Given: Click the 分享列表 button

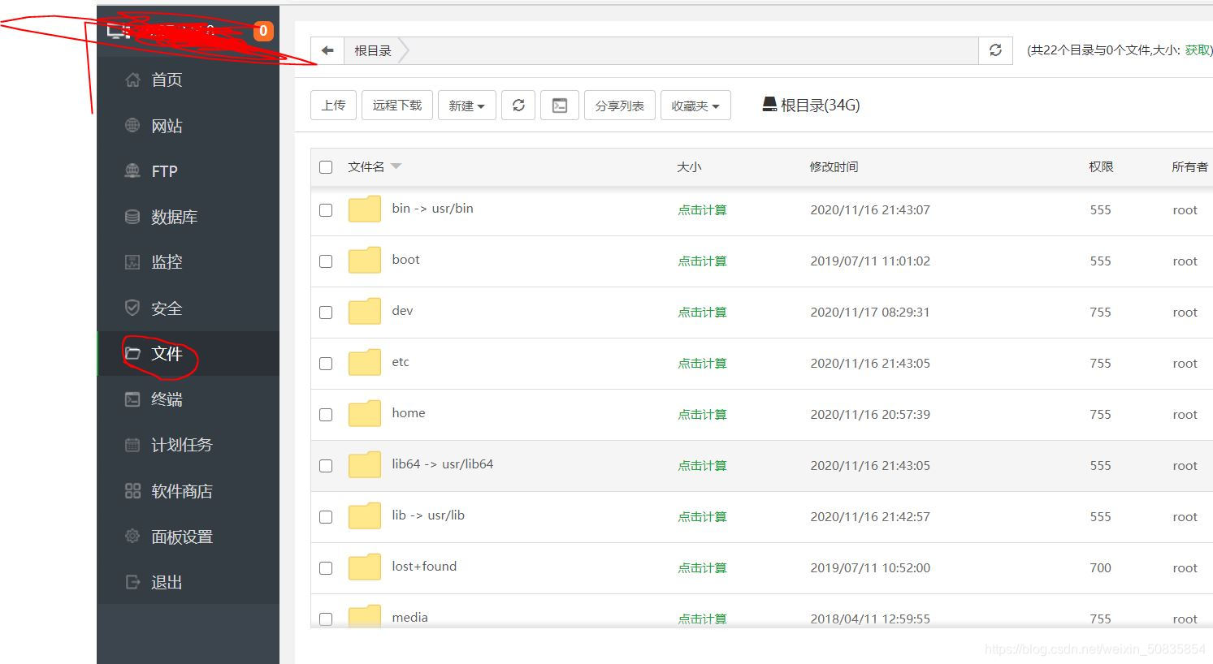Looking at the screenshot, I should pyautogui.click(x=619, y=106).
